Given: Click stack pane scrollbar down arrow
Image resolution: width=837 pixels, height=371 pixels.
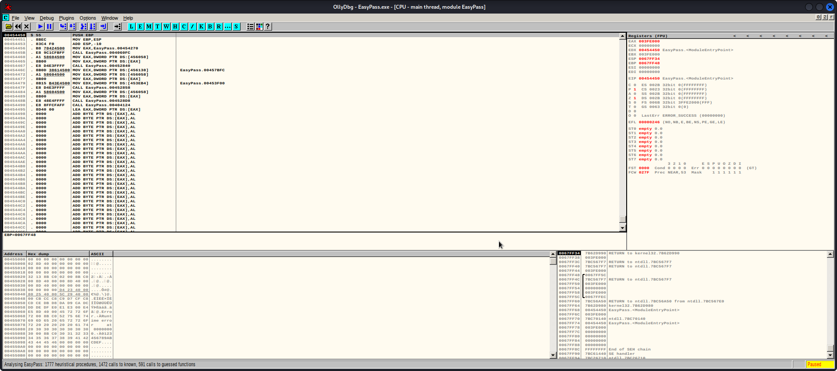Looking at the screenshot, I should (x=830, y=355).
